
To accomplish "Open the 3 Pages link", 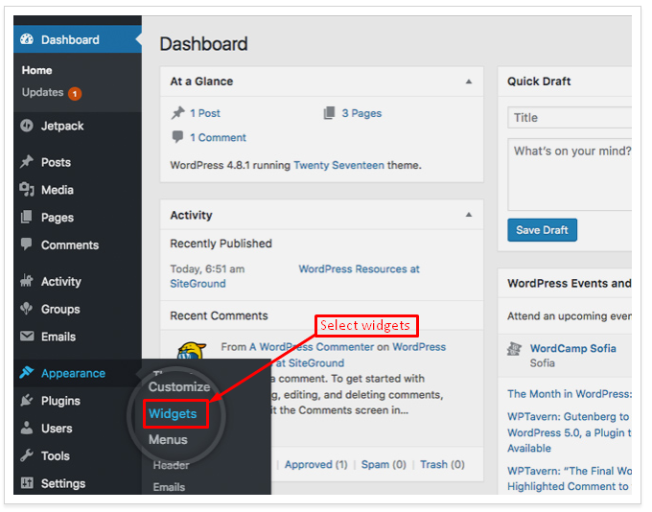I will 361,113.
